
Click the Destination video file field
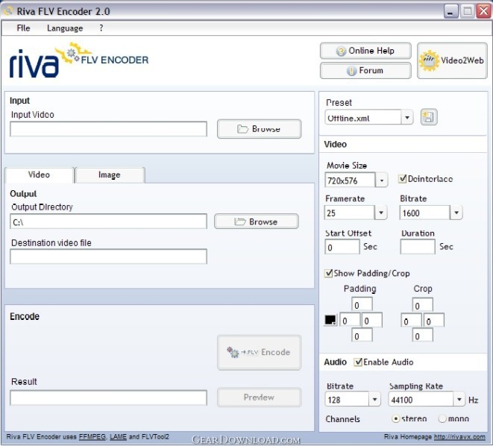[x=108, y=257]
